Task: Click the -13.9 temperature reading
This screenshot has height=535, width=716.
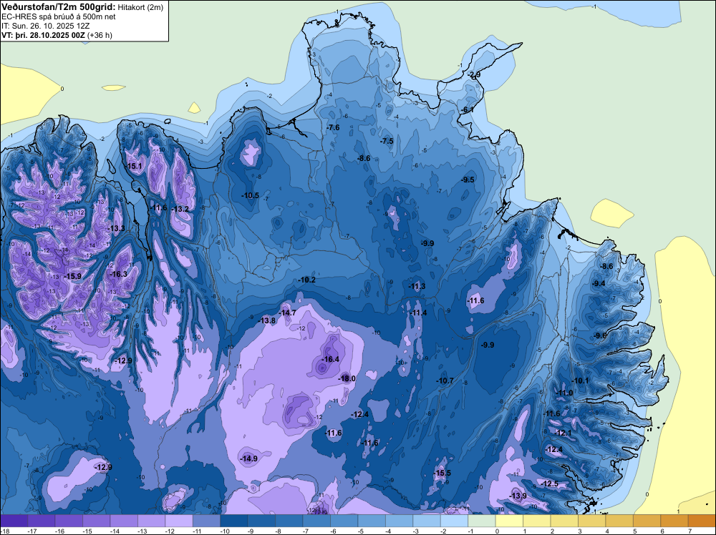Action: coord(518,496)
